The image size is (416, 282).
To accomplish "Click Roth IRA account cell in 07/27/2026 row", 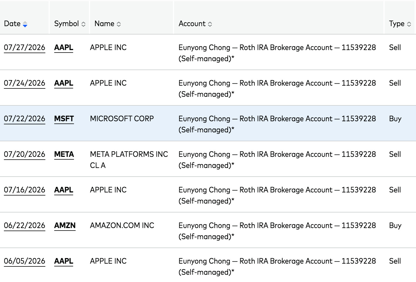I will click(x=277, y=53).
